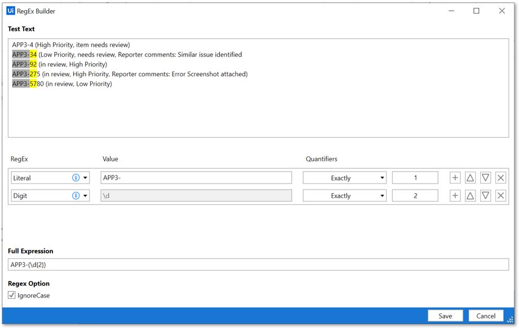
Task: Click the Full Expression text field
Action: (x=259, y=264)
